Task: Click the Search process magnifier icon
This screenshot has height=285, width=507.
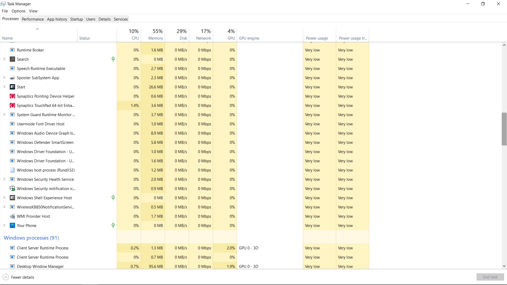Action: (12, 59)
